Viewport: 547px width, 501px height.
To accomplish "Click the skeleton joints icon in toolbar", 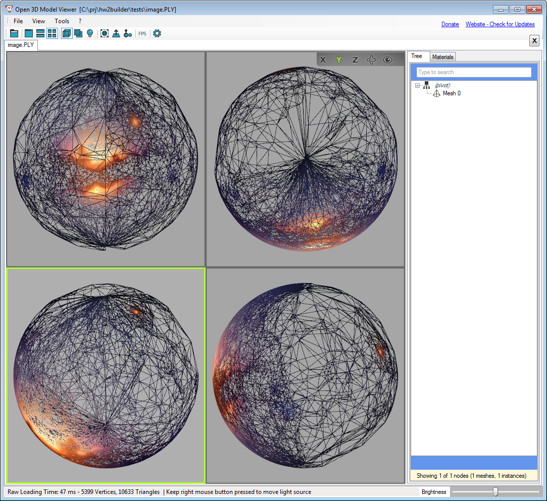I will (128, 33).
